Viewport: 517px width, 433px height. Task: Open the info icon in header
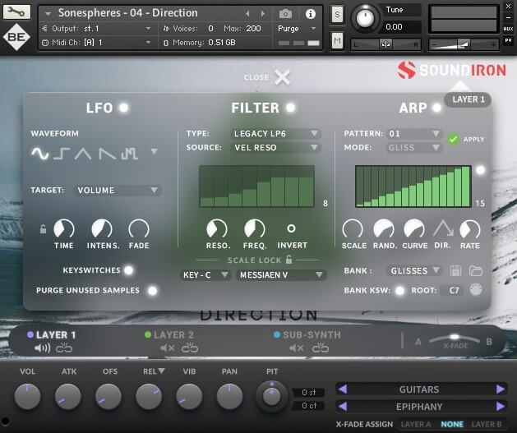pos(310,14)
